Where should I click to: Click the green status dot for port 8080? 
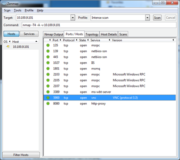click(48, 104)
